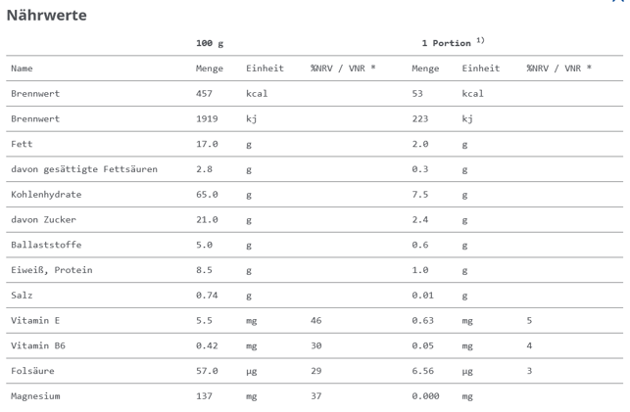The height and width of the screenshot is (412, 630).
Task: Select the '1 Portion' column header
Action: pyautogui.click(x=446, y=43)
